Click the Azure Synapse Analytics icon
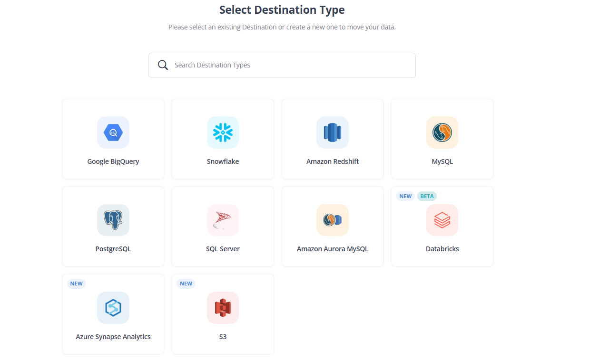Viewport: 589px width, 360px height. pyautogui.click(x=113, y=308)
